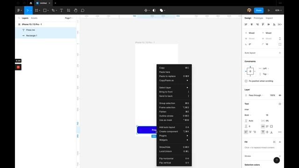The width and height of the screenshot is (299, 168).
Task: Click the Present play icon
Action: [269, 10]
